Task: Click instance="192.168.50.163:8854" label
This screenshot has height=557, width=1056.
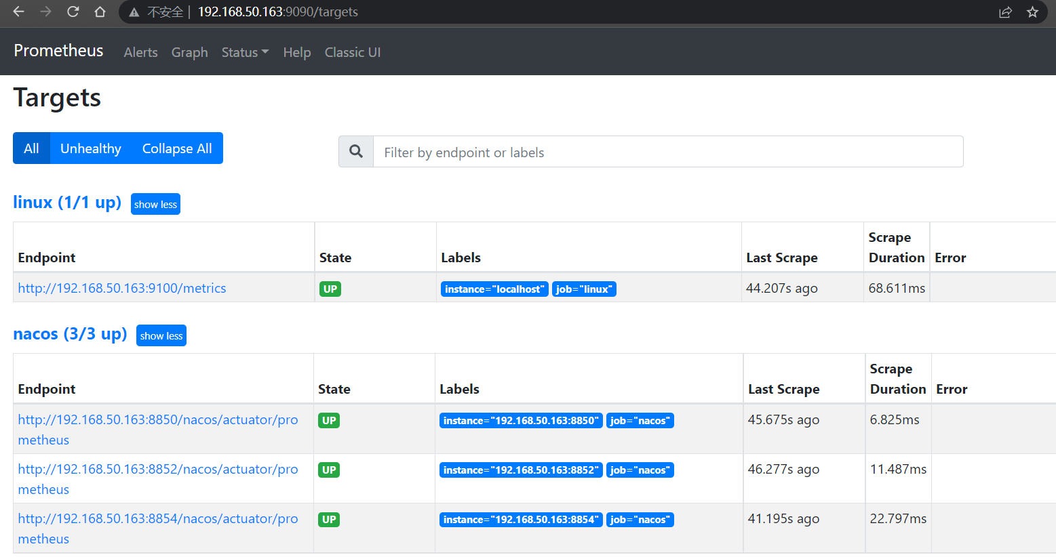Action: pos(521,519)
